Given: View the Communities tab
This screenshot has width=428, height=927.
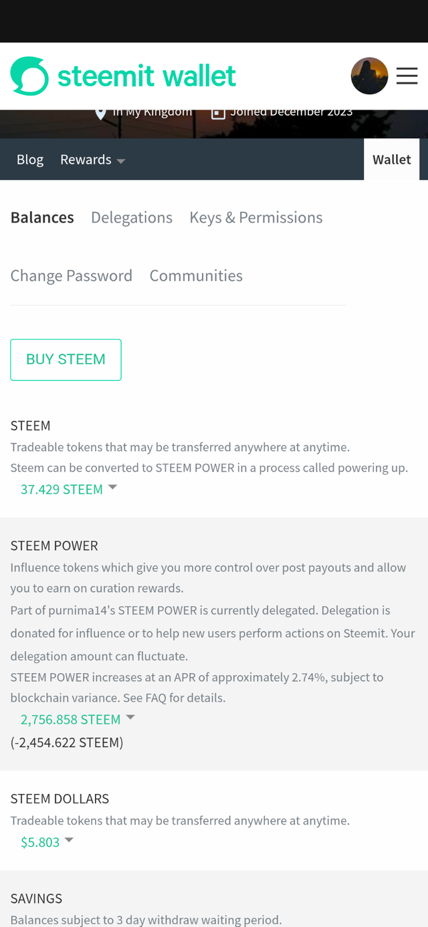Looking at the screenshot, I should (196, 276).
